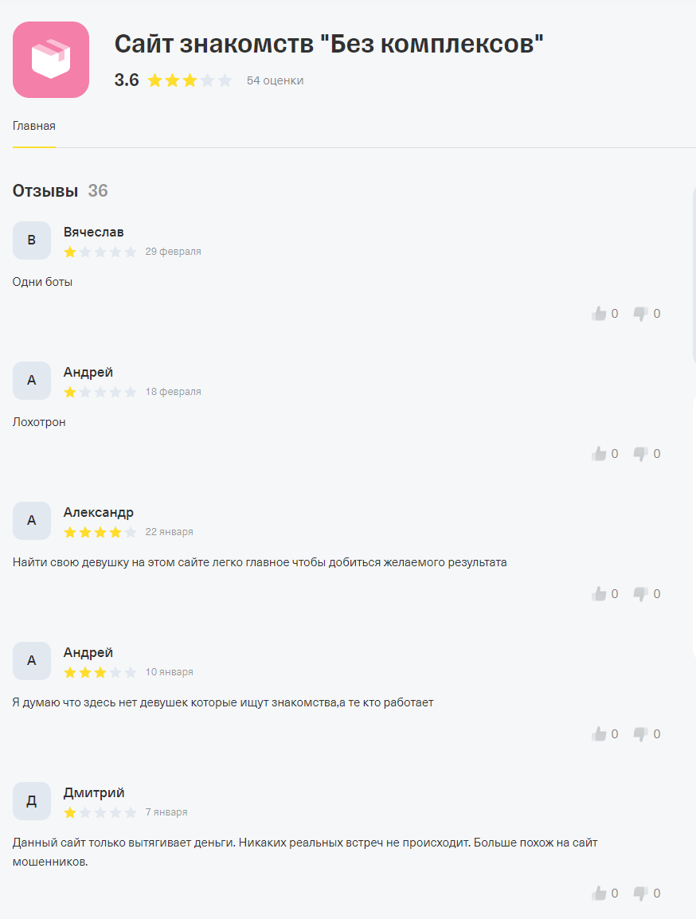Thumbs up Андрей's three-star review
This screenshot has width=696, height=919.
[x=600, y=734]
